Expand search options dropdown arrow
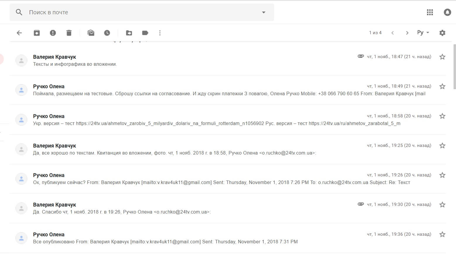 (x=264, y=12)
